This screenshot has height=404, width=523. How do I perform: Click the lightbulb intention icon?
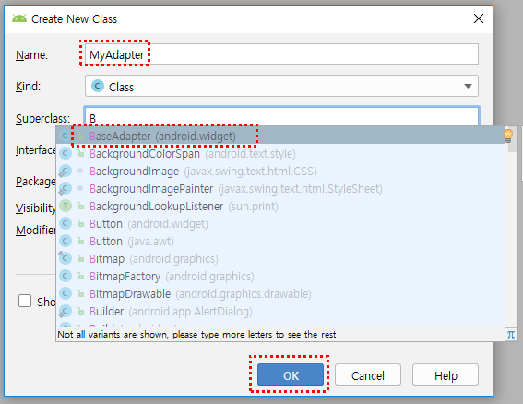508,137
